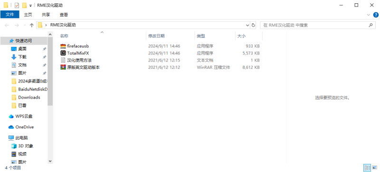Screen dimensions: 380x172
Task: Expand address path chevron before RME汉化驱动
Action: [46, 25]
